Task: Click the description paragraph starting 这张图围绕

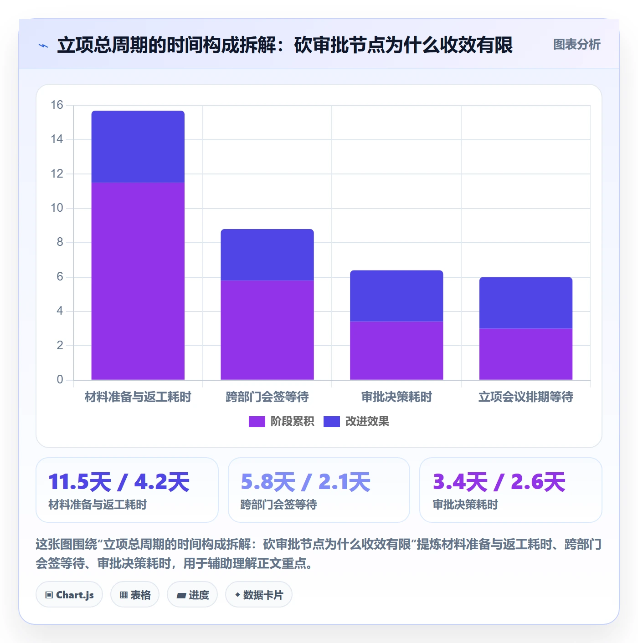Action: (319, 554)
